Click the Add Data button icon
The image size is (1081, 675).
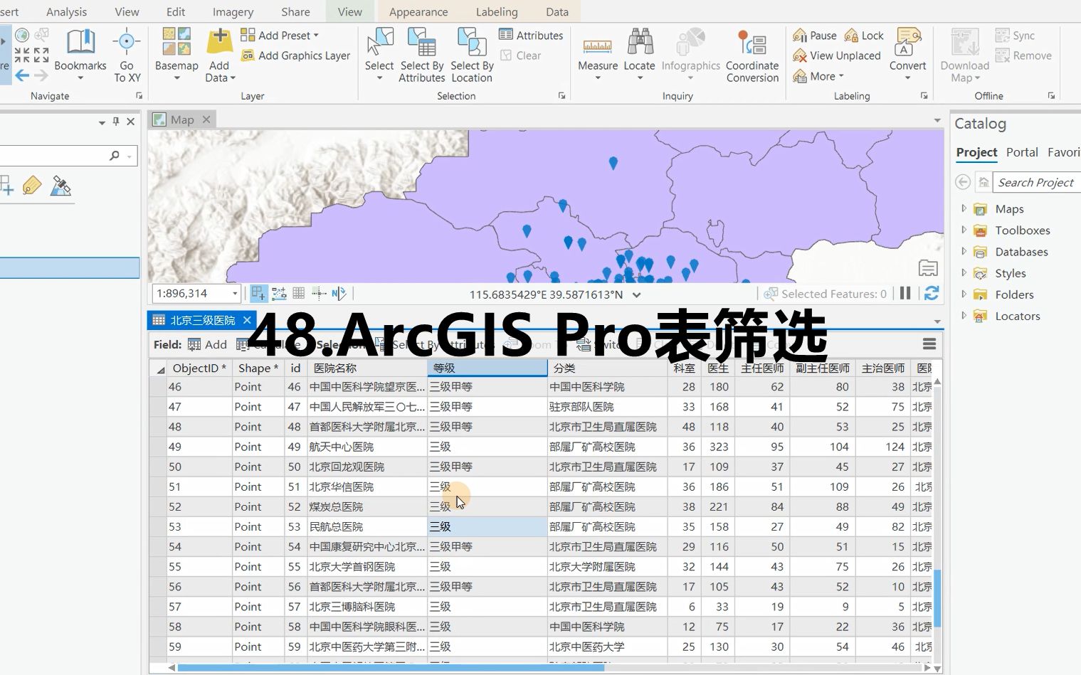click(219, 41)
